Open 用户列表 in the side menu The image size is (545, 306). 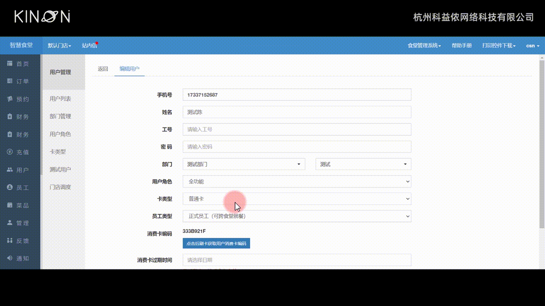(60, 99)
